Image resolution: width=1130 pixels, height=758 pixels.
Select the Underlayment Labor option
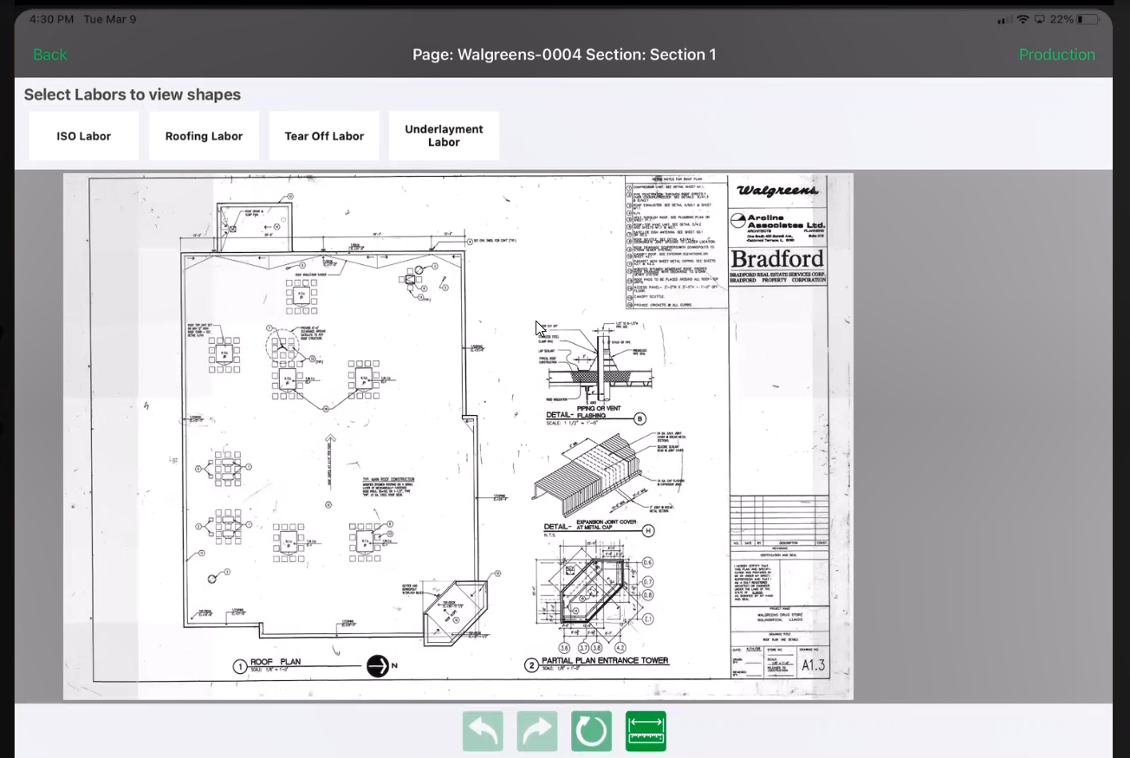444,136
